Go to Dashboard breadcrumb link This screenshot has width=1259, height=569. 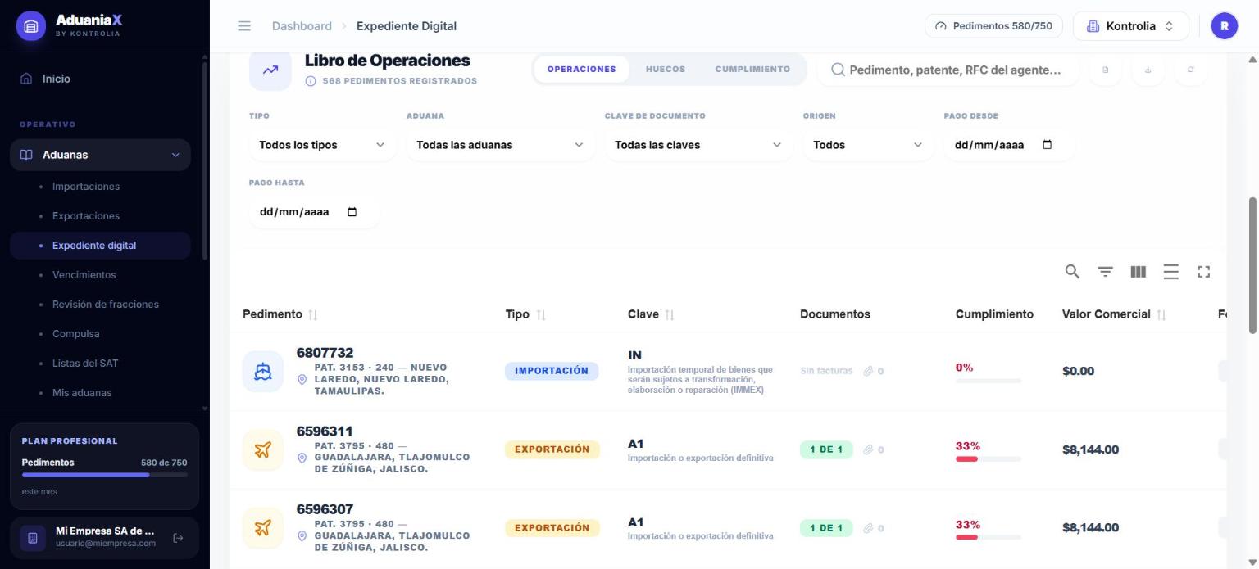tap(302, 26)
